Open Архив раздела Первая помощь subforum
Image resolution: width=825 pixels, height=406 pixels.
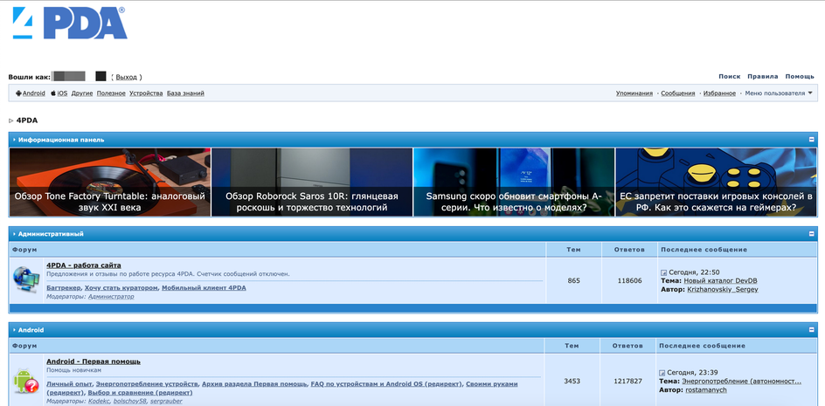(x=254, y=384)
